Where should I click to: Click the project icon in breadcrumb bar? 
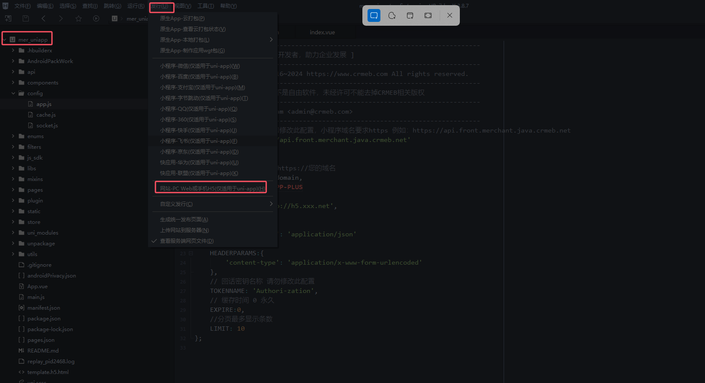pos(115,18)
